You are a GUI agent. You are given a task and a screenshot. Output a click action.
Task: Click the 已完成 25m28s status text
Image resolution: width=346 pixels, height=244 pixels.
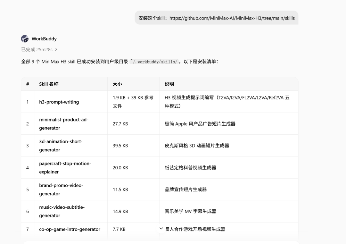(x=37, y=49)
